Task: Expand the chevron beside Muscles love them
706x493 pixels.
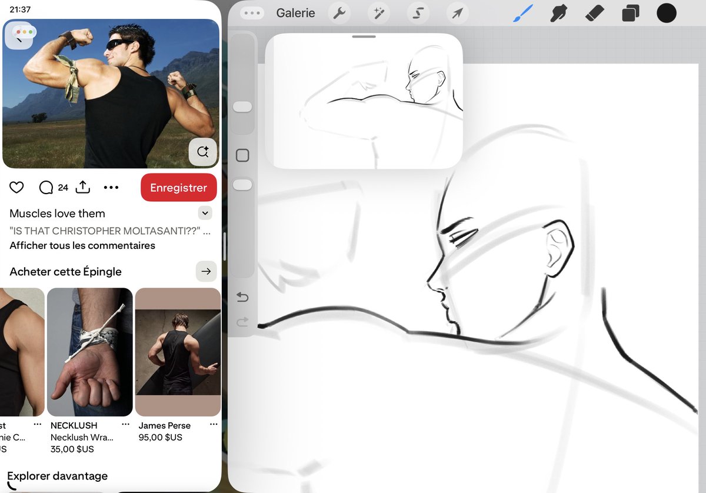Action: [x=205, y=213]
